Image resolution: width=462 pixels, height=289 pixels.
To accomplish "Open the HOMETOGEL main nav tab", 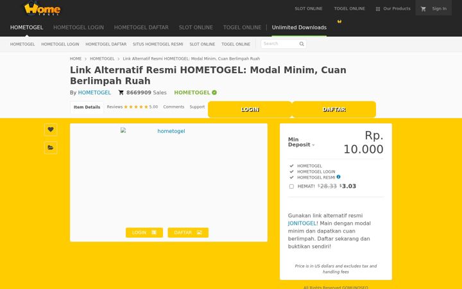I will coord(26,28).
